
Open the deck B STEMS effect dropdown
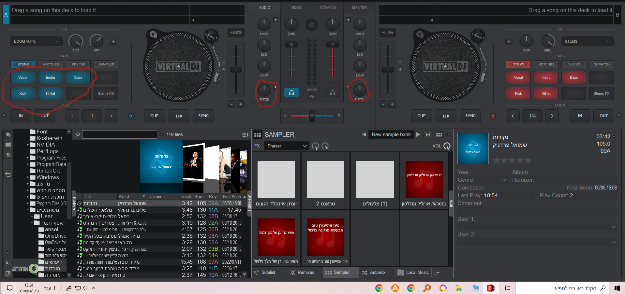point(587,41)
